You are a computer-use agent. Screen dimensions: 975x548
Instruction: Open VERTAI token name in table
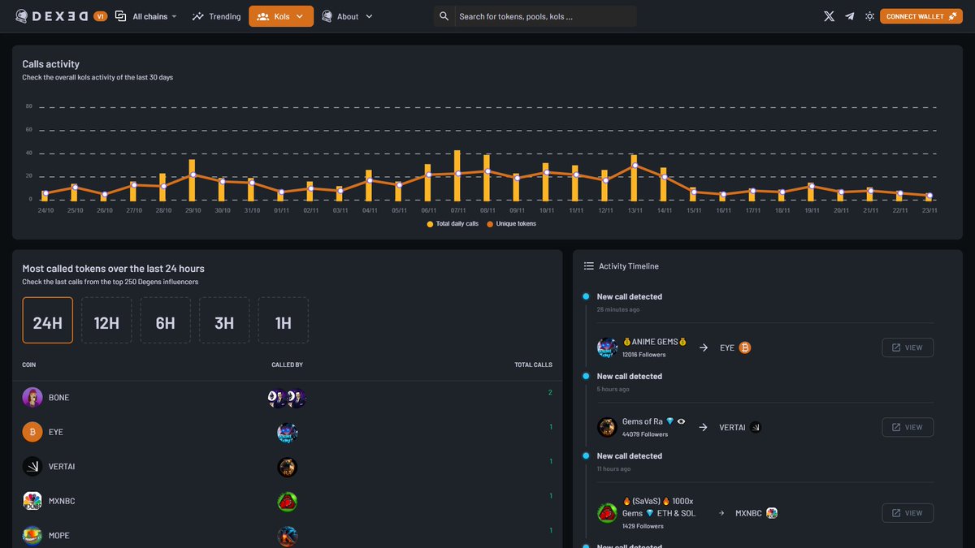62,467
